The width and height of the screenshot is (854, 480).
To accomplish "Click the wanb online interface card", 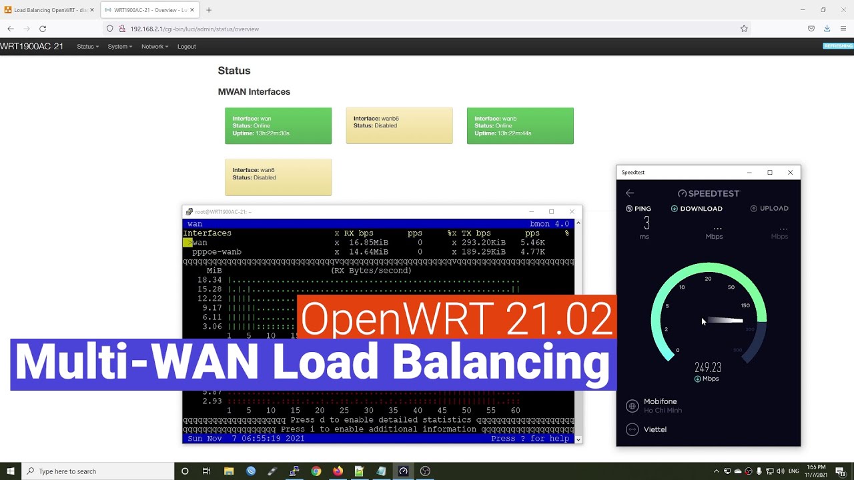I will pos(520,125).
